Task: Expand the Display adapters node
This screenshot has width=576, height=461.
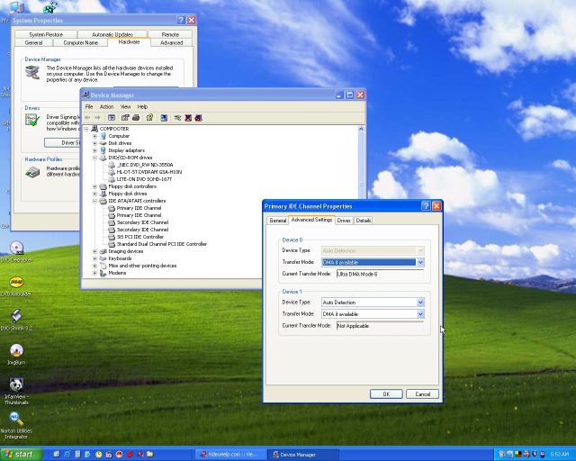Action: point(94,150)
